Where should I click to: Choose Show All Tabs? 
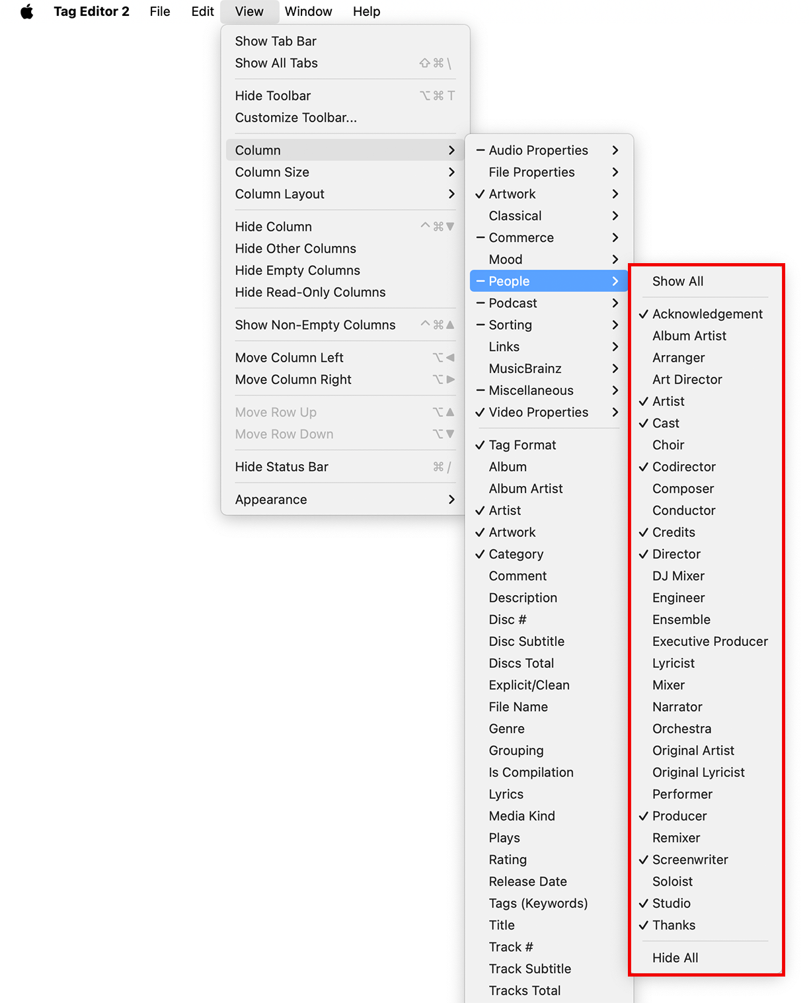345,63
